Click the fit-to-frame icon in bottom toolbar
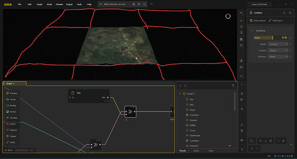Viewport: 297px width, 159px height. (x=257, y=149)
